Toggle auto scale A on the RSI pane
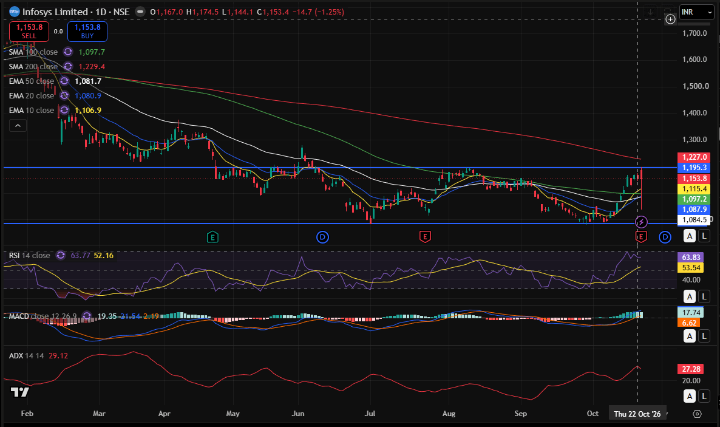This screenshot has width=720, height=427. (x=689, y=296)
